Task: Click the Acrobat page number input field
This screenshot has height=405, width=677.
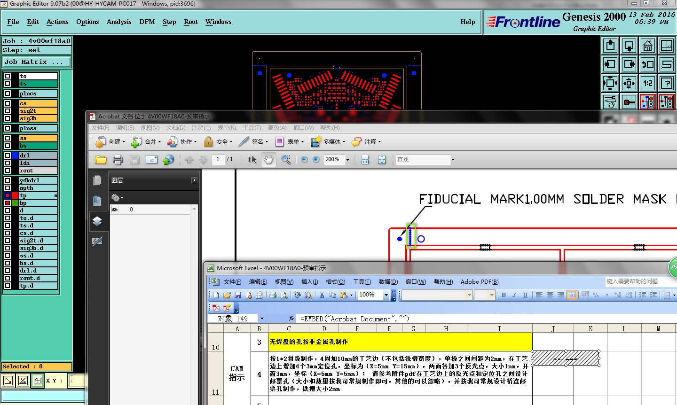Action: (x=218, y=160)
